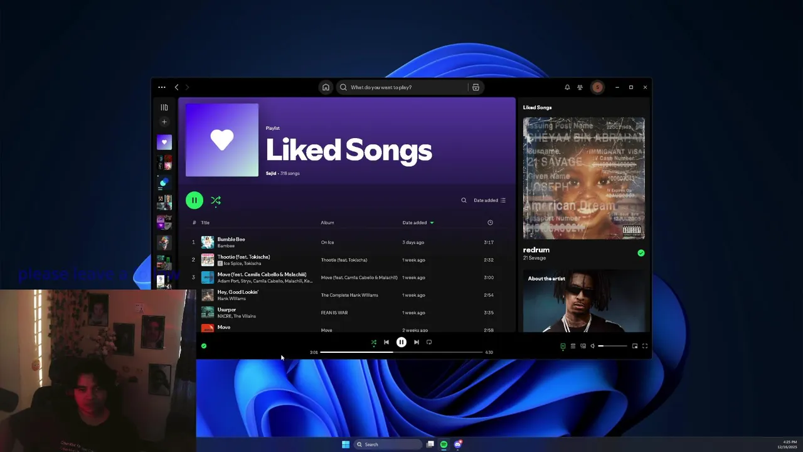
Task: Sort by Title column header
Action: click(x=205, y=223)
